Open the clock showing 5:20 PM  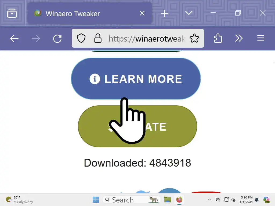[x=247, y=200]
